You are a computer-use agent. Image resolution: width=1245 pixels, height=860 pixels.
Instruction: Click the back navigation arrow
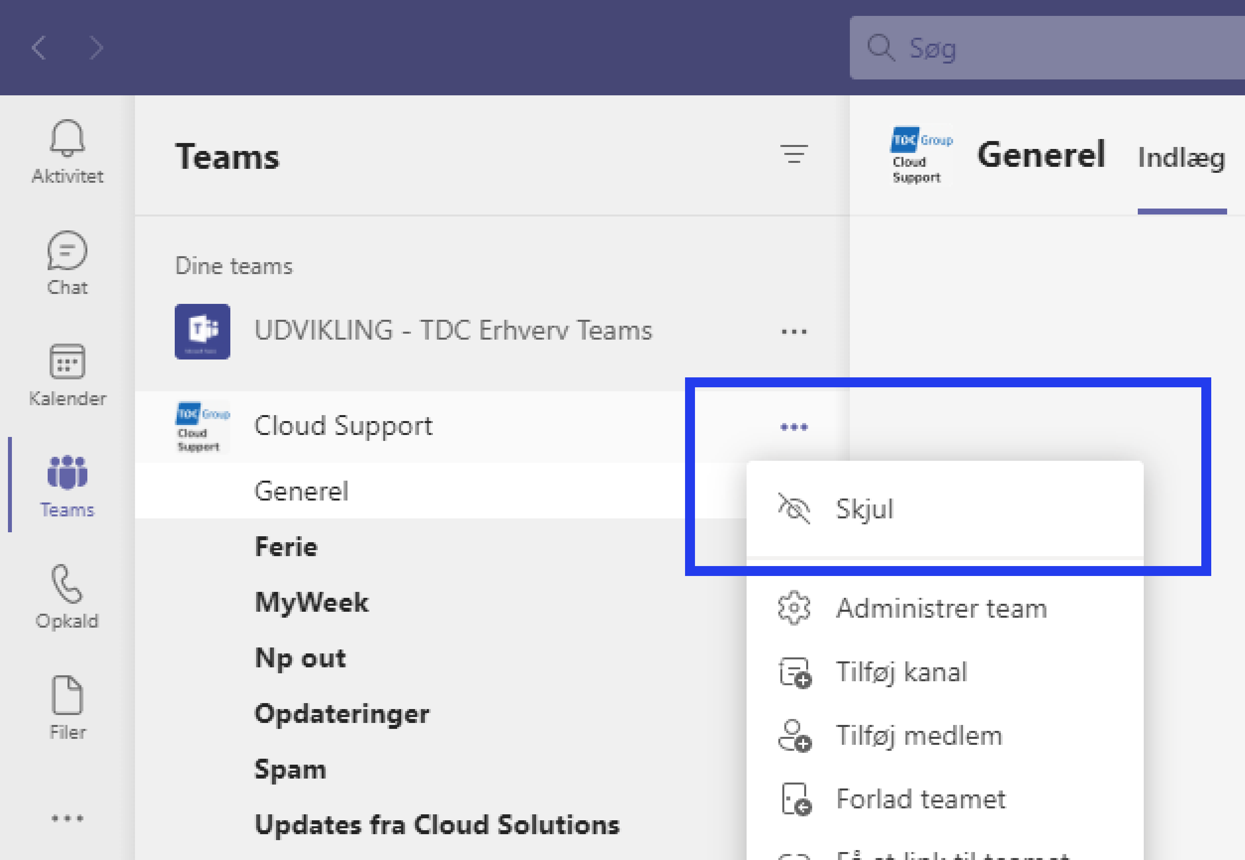[39, 48]
